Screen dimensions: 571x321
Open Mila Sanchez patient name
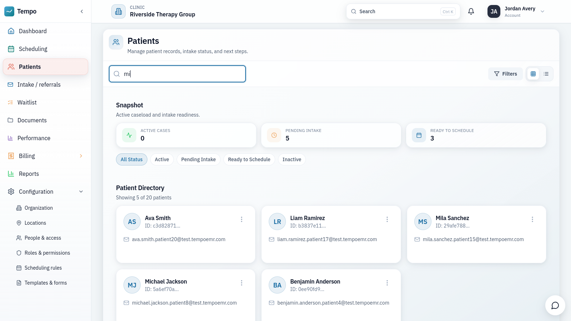point(453,218)
